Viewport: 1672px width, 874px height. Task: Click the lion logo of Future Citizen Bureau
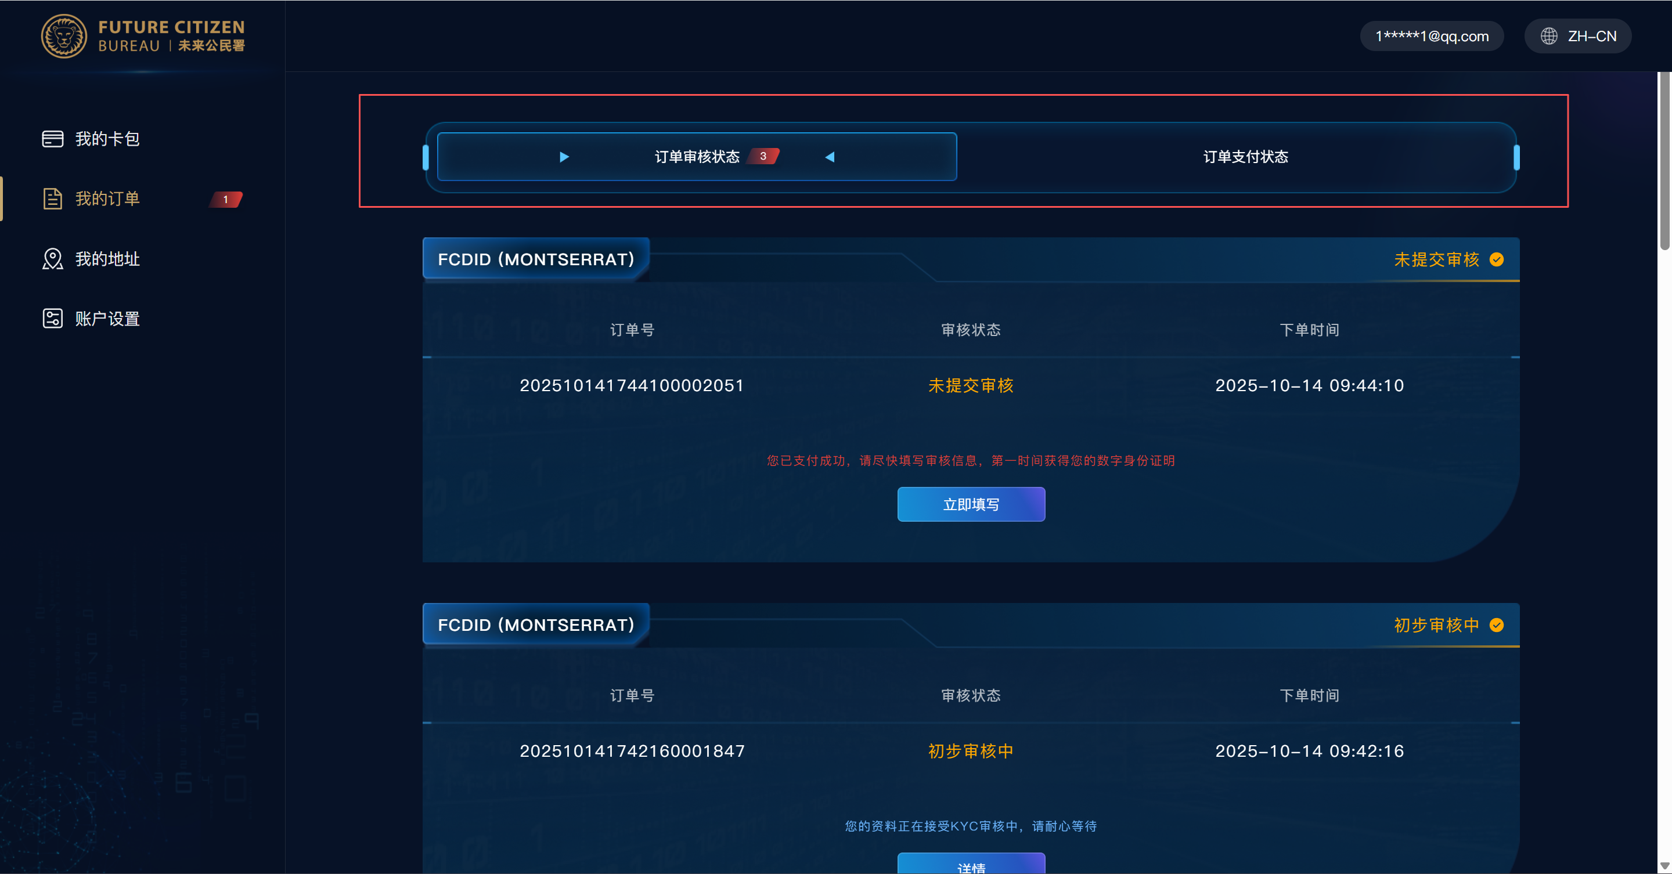pos(64,37)
